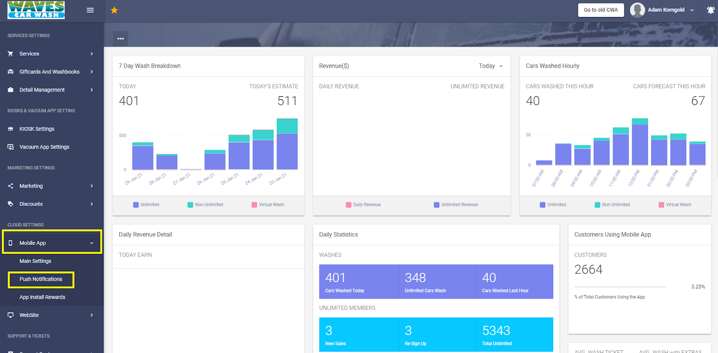Expand the Marketing menu chevron
This screenshot has height=353, width=718.
[x=92, y=186]
